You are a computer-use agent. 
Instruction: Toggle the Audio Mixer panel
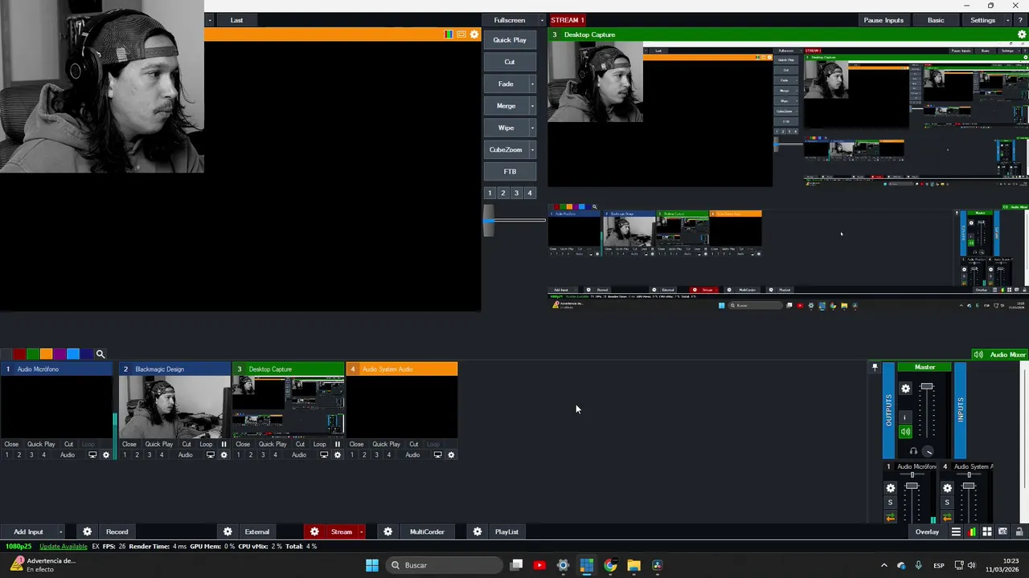pos(1000,354)
